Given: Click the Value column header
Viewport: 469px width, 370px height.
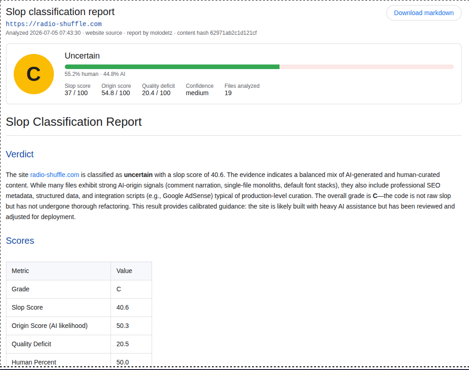Looking at the screenshot, I should pyautogui.click(x=132, y=271).
